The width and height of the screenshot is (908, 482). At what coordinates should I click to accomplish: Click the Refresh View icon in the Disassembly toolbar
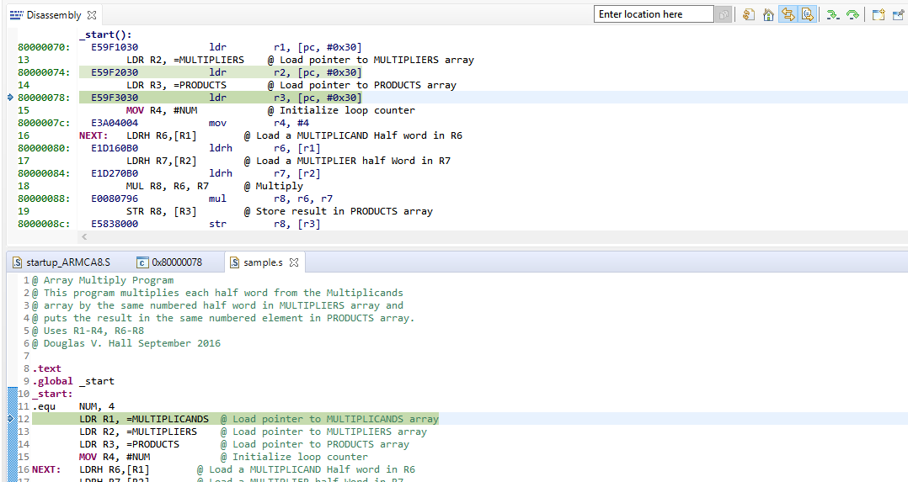[x=748, y=14]
